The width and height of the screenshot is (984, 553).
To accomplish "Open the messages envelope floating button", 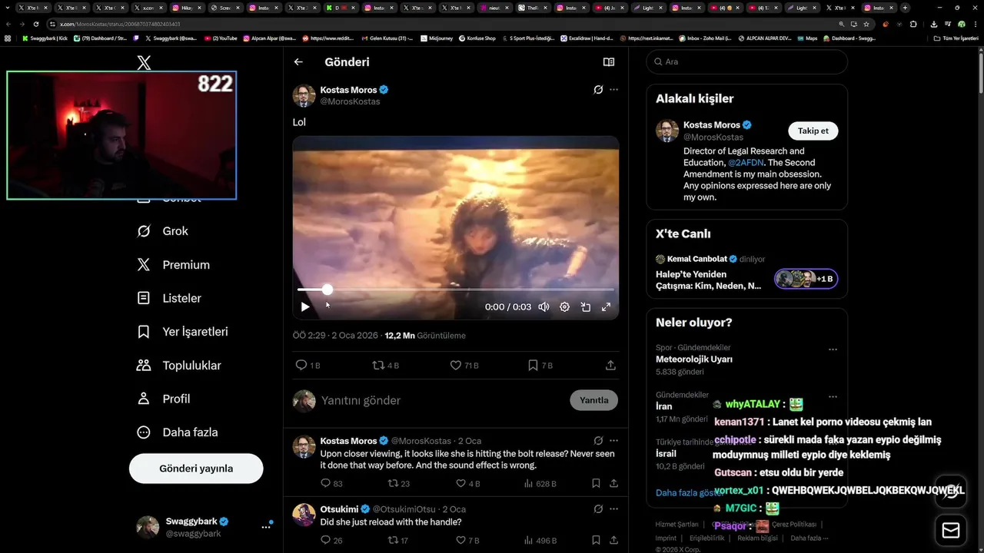I will 951,531.
